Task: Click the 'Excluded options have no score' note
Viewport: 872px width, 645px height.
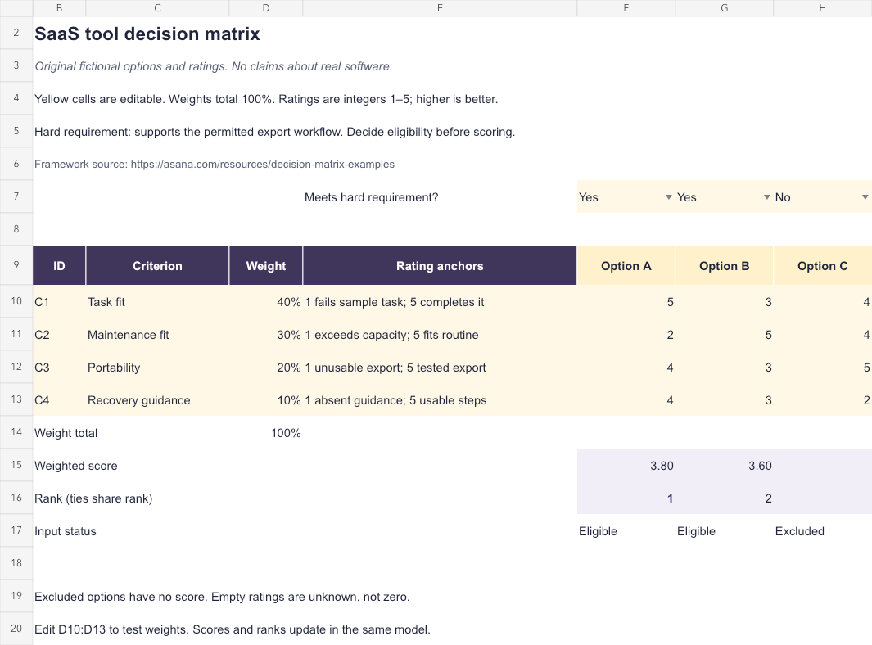Action: (222, 597)
